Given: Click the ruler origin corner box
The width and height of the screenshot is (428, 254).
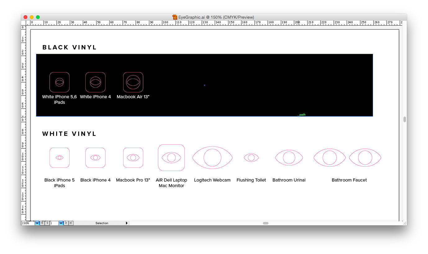Looking at the screenshot, I should coord(23,23).
